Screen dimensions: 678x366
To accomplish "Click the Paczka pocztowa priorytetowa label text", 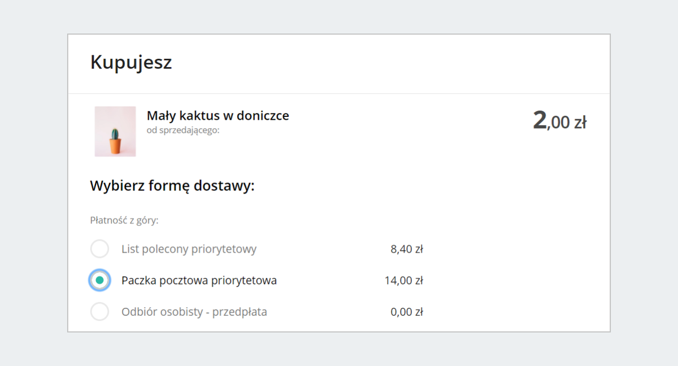I will (x=199, y=281).
